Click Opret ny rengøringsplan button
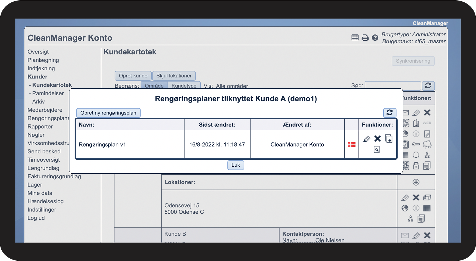This screenshot has height=261, width=476. (108, 113)
